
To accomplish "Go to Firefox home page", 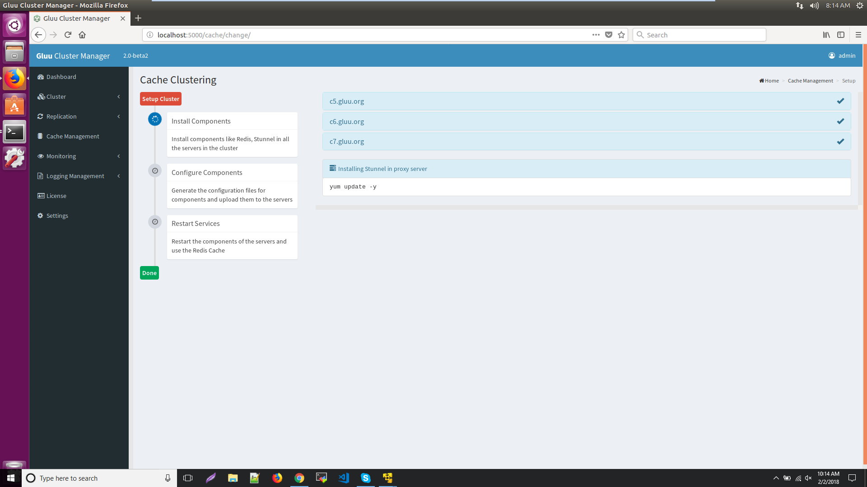I will click(82, 35).
